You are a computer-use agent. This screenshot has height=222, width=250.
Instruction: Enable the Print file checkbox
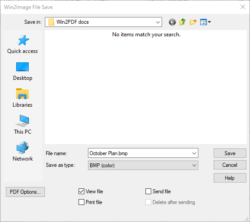point(81,202)
